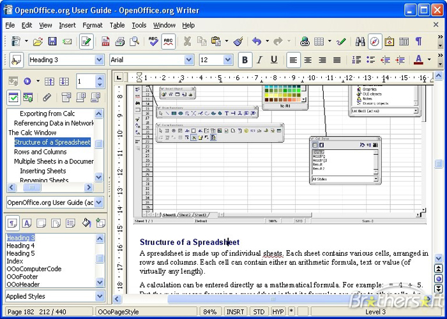Toggle AutoSpellcheck red wavy ABC icon
Image resolution: width=447 pixels, height=319 pixels.
tap(168, 42)
